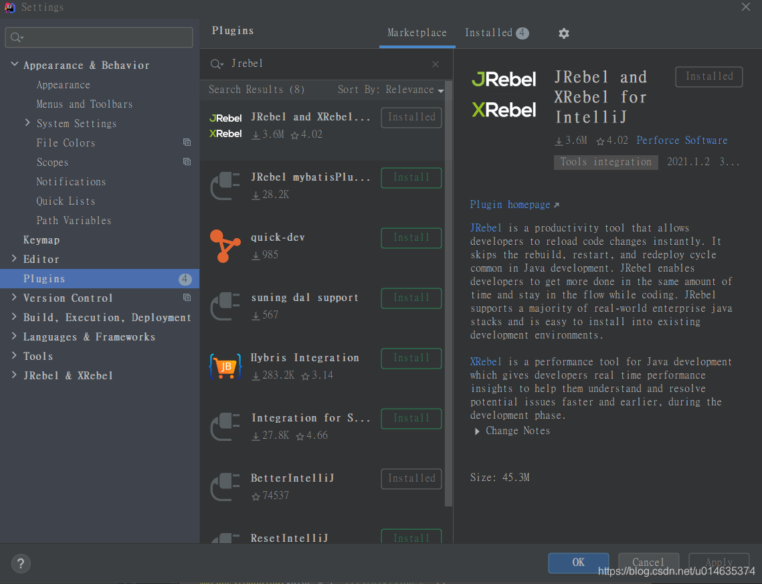762x584 pixels.
Task: Open Quick Lists settings
Action: [x=66, y=201]
